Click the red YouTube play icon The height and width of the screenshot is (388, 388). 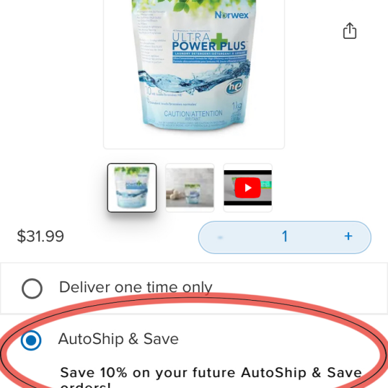(x=248, y=188)
